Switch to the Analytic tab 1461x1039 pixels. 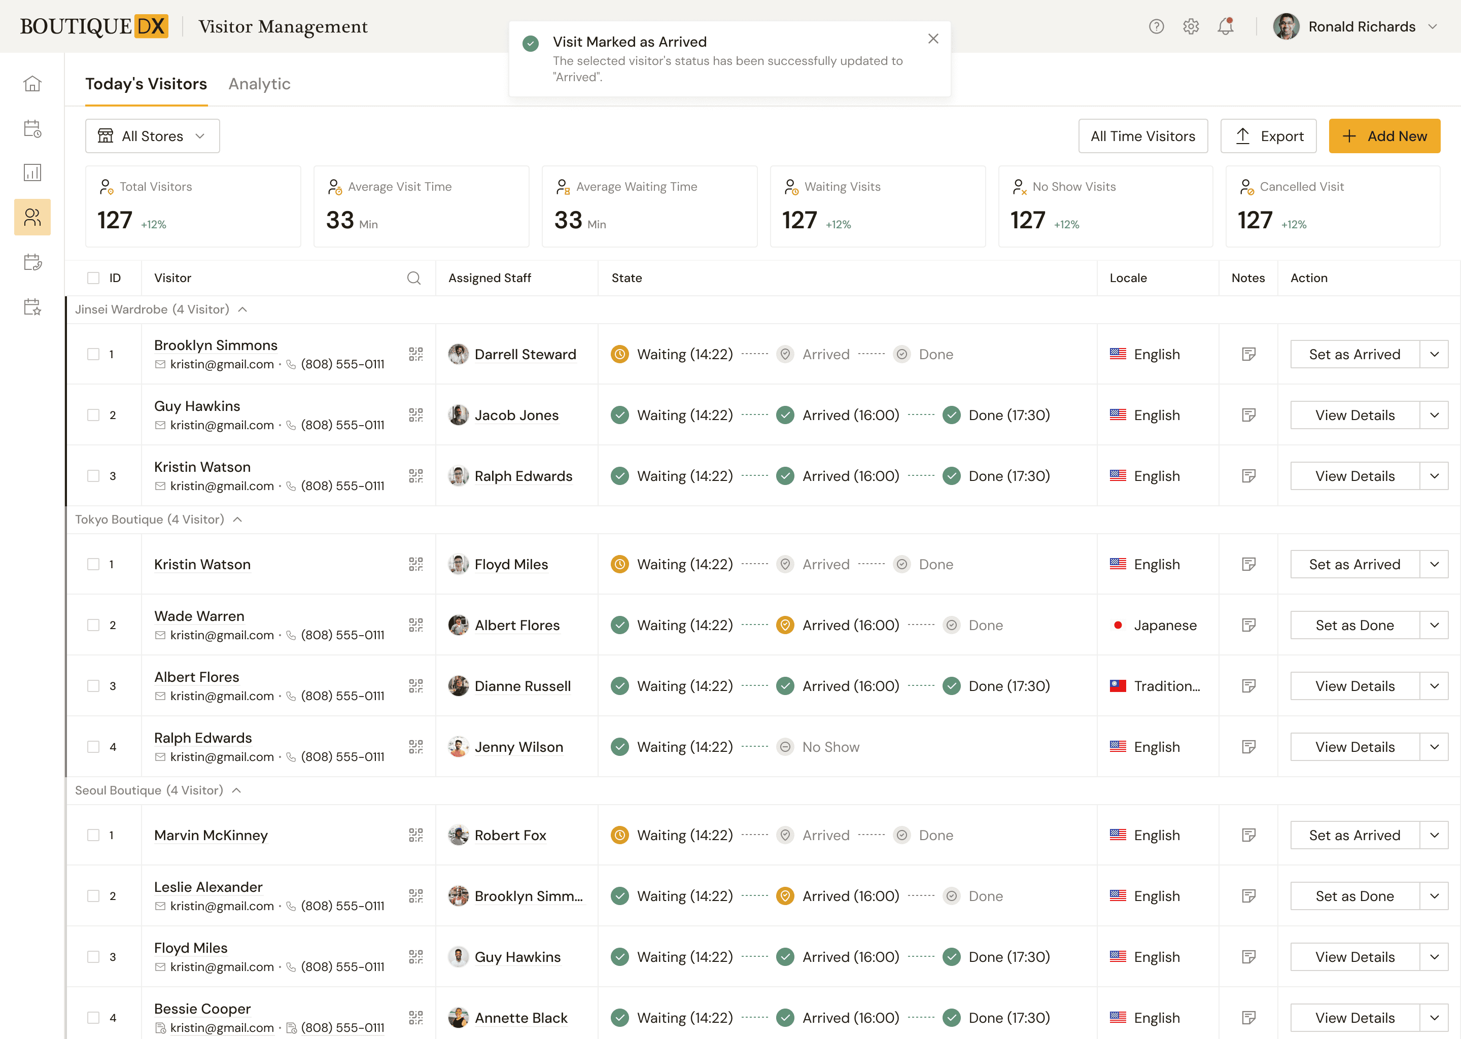(259, 84)
